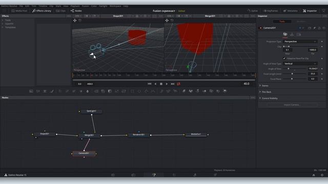This screenshot has width=328, height=184.
Task: Open the Help menu
Action: point(126,6)
